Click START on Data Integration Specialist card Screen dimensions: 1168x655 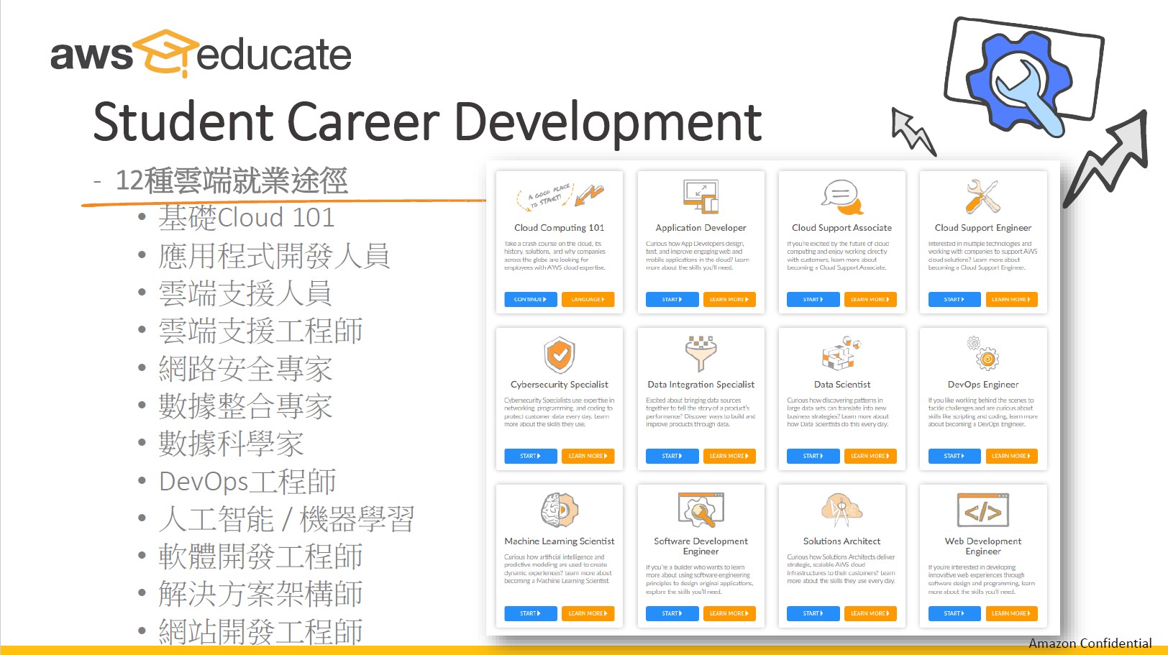click(x=672, y=456)
